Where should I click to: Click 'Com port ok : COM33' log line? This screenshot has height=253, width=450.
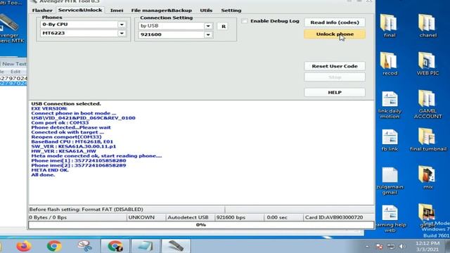60,123
